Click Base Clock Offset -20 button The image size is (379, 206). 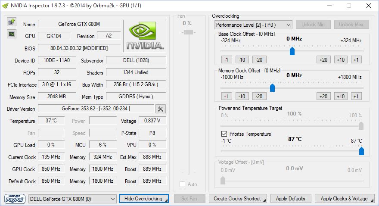click(x=259, y=60)
